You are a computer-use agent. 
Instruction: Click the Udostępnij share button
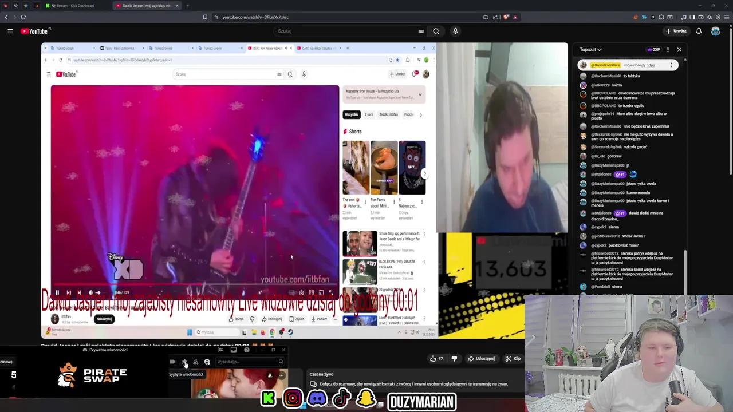coord(481,359)
